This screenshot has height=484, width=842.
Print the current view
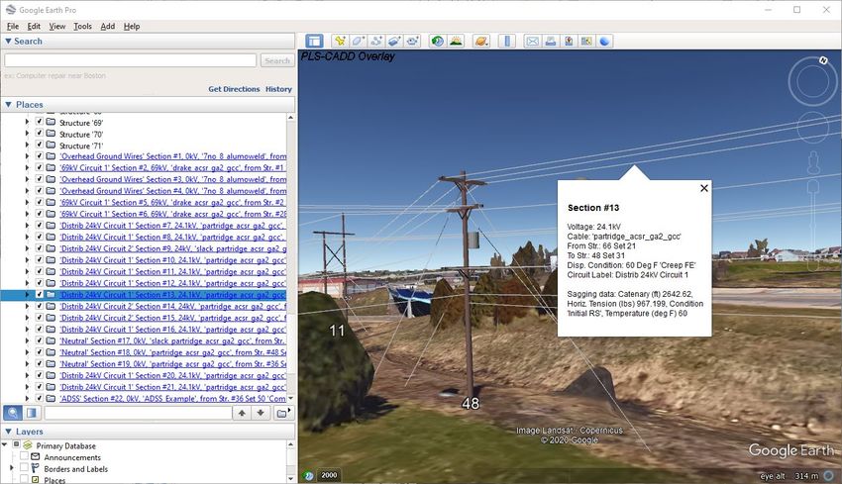click(551, 42)
